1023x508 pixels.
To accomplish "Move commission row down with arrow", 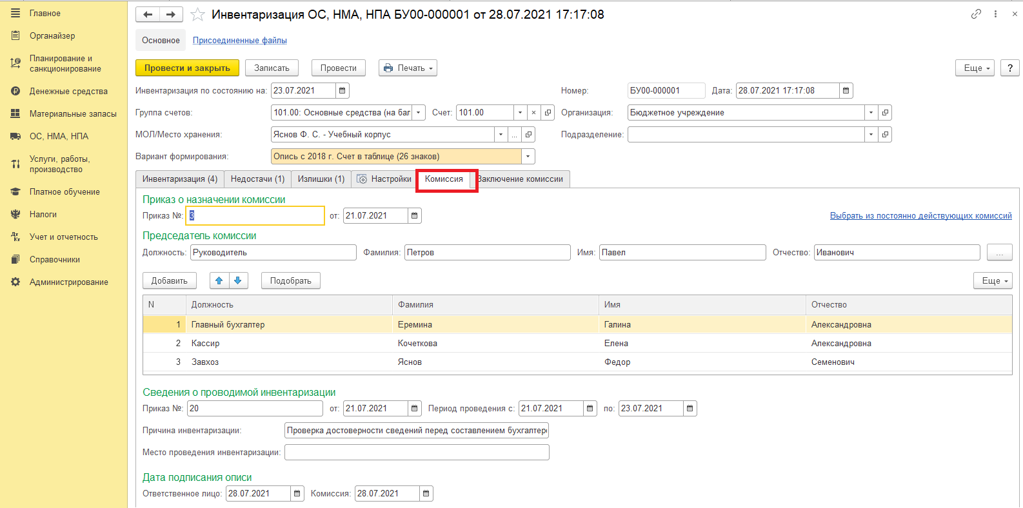I will click(237, 280).
